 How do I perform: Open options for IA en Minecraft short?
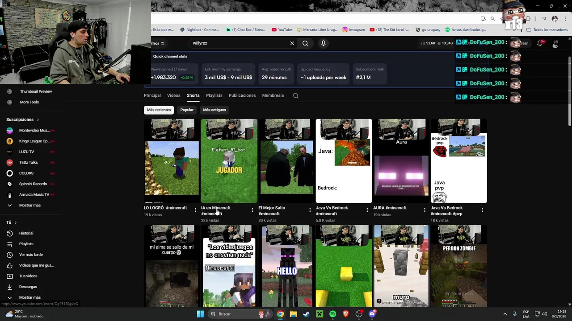[x=252, y=210]
